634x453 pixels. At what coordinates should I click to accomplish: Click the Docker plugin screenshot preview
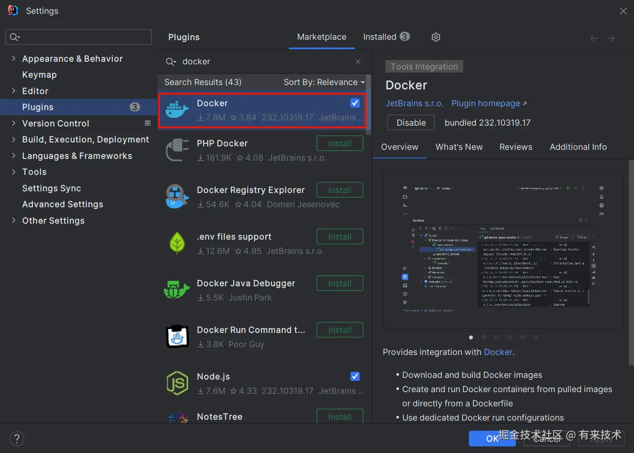[503, 249]
